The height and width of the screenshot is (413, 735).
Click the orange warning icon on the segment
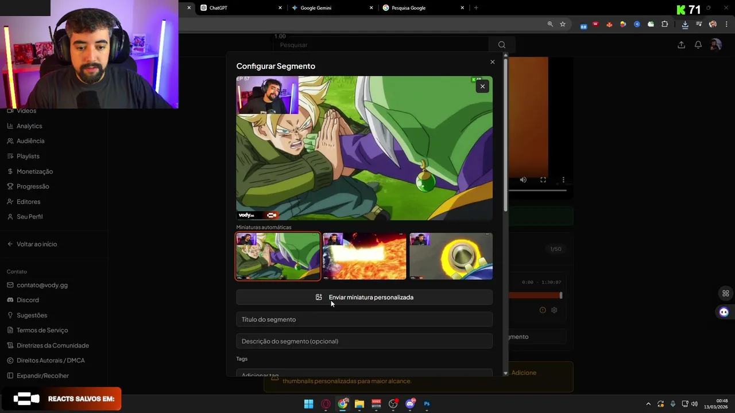[x=543, y=310]
